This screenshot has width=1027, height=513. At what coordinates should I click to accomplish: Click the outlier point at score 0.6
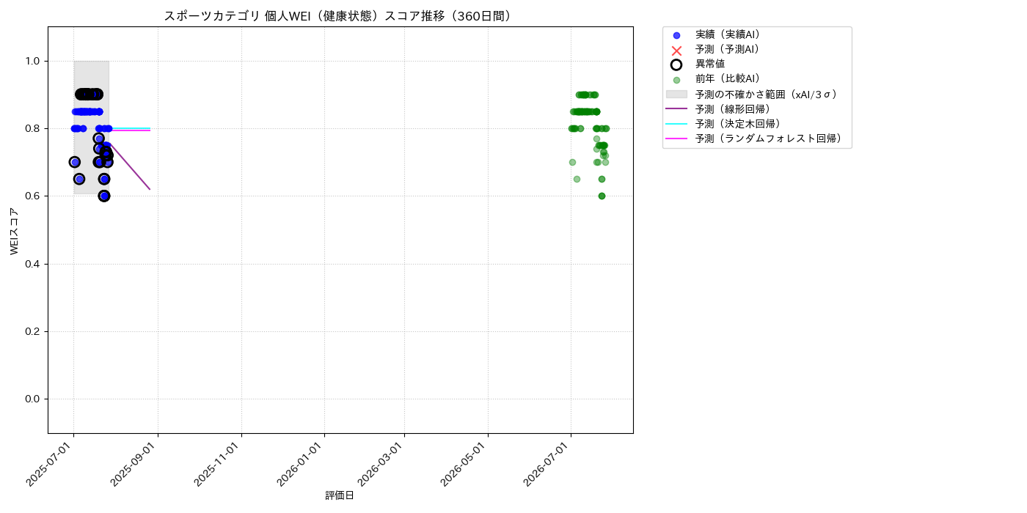point(104,196)
